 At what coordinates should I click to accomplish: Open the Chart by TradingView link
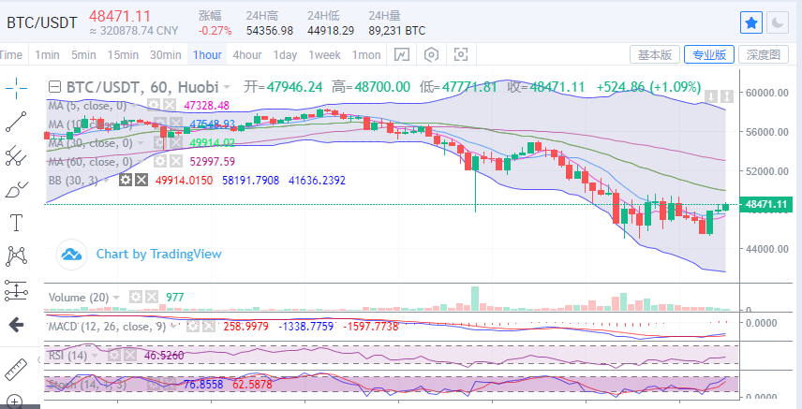tap(158, 254)
